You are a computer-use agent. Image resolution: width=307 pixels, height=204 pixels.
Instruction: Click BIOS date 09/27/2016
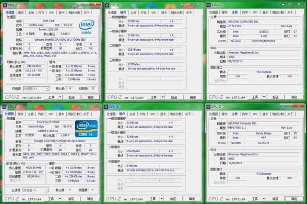[x=263, y=61]
